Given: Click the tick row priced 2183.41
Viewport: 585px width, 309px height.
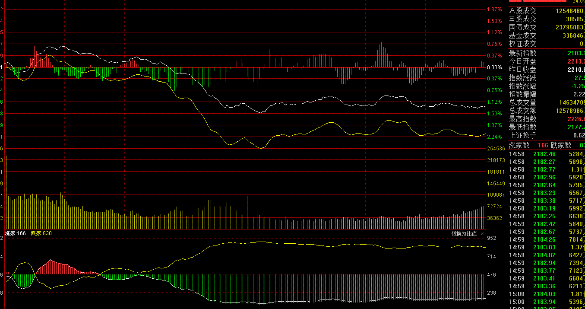Looking at the screenshot, I should pos(547,278).
